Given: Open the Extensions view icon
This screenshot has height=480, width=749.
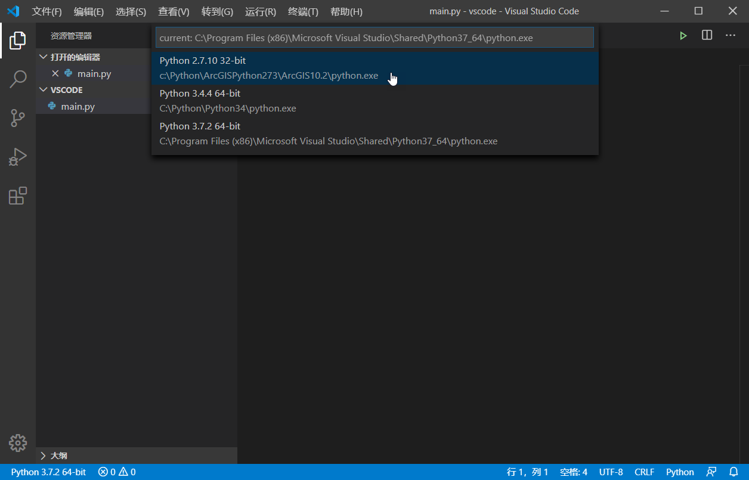Looking at the screenshot, I should pyautogui.click(x=18, y=196).
